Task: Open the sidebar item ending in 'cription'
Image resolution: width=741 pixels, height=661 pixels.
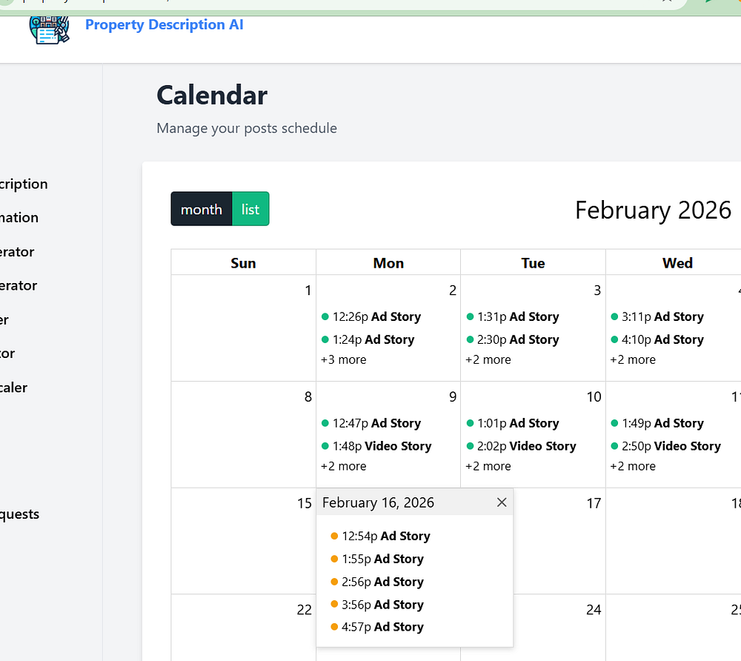Action: tap(24, 184)
